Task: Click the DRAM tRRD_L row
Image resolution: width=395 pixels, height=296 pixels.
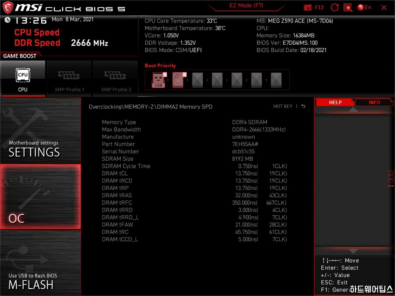Action: [194, 217]
